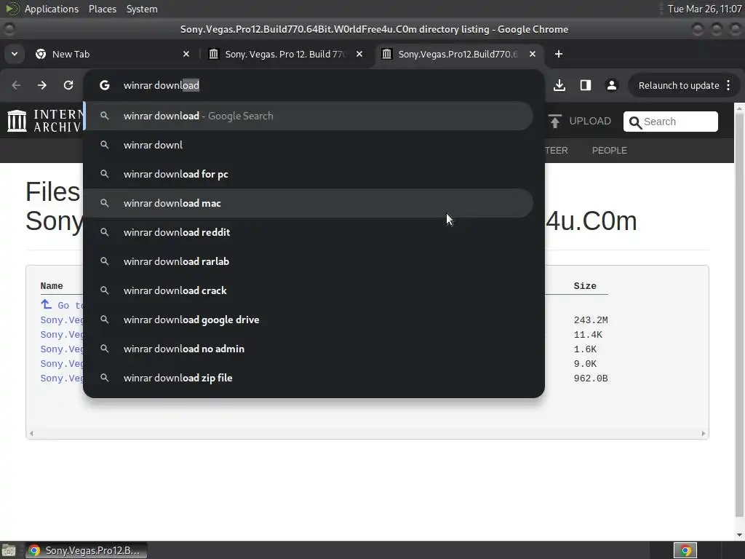The width and height of the screenshot is (745, 559).
Task: Open the file link in the 962.0B row
Action: point(63,378)
